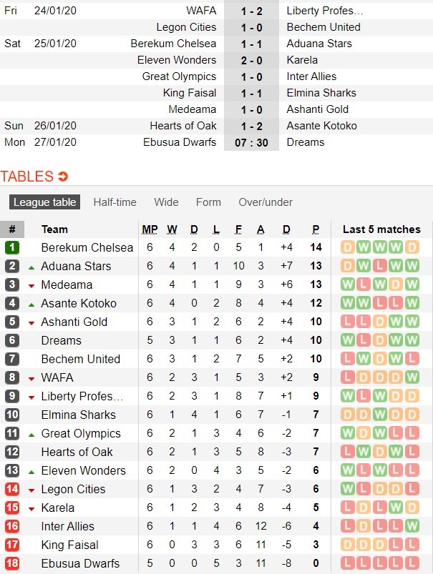Screen dimensions: 433x574
Task: Click the red down arrow beside Medeama
Action: pyautogui.click(x=31, y=285)
